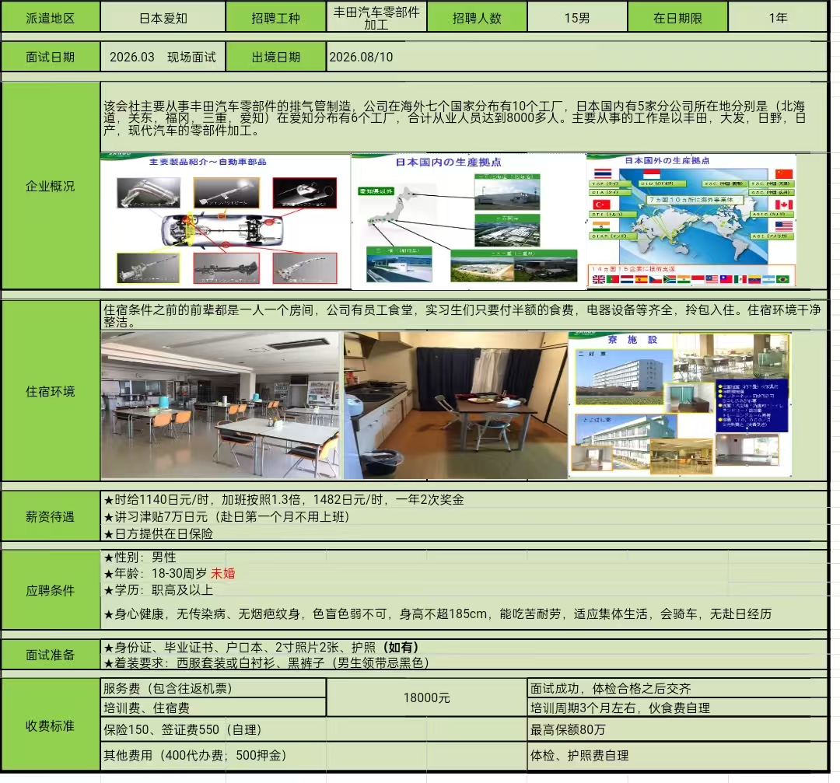The height and width of the screenshot is (783, 840).
Task: Open the 日本国内の生産拠点 map image
Action: pyautogui.click(x=469, y=221)
